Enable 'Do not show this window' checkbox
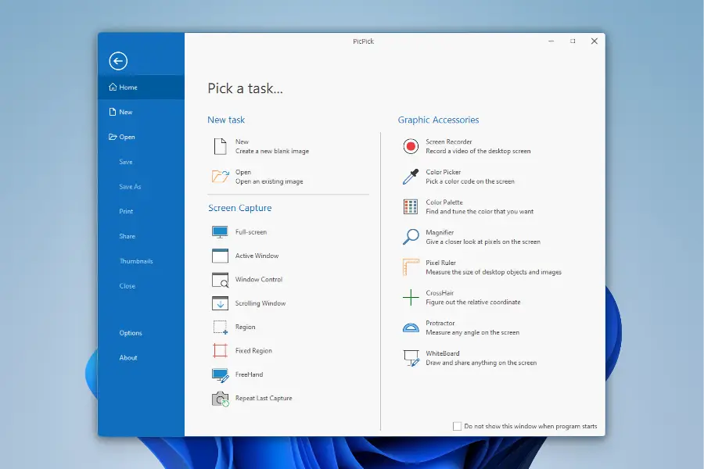Screen dimensions: 704x469 [457, 427]
